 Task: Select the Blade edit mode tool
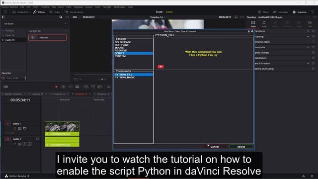78,87
